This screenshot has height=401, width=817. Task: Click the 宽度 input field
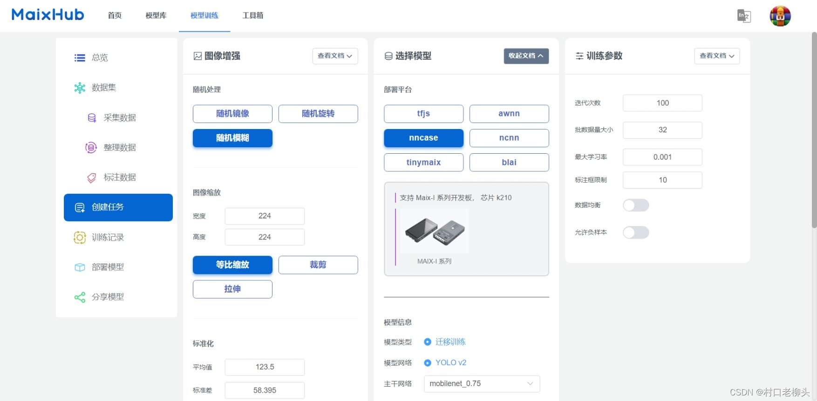coord(265,216)
